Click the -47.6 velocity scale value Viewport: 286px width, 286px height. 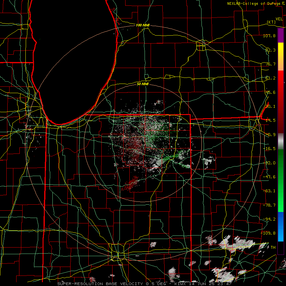point(269,177)
